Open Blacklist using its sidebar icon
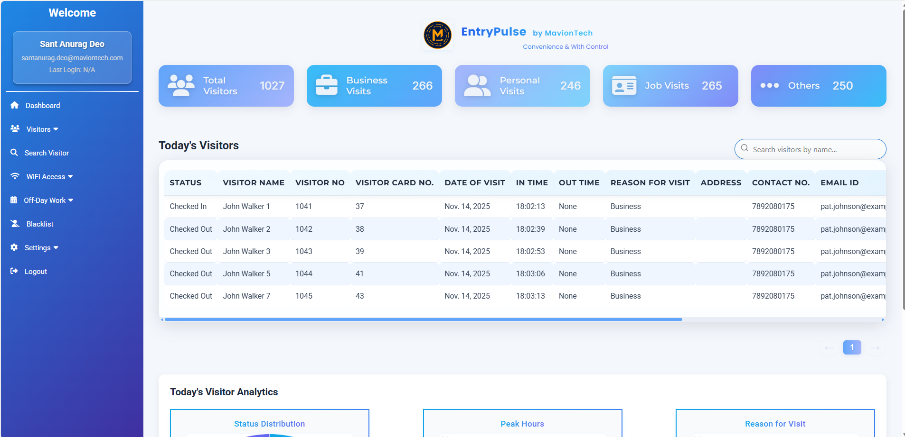The image size is (905, 437). pos(15,224)
